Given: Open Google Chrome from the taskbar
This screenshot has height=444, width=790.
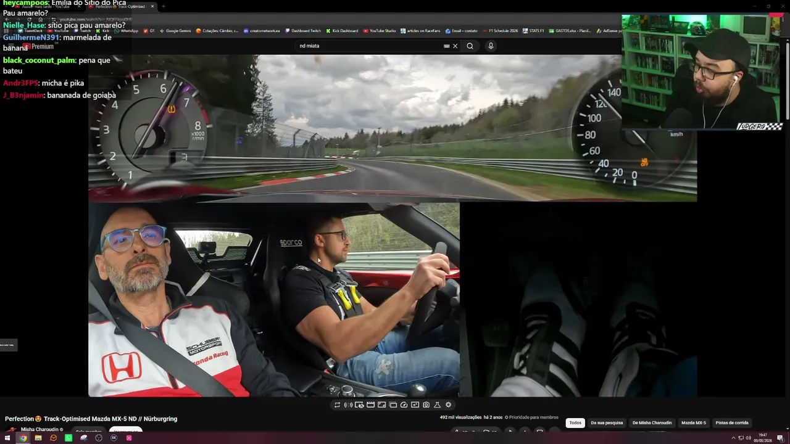Looking at the screenshot, I should click(x=23, y=438).
